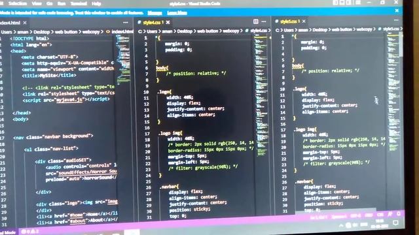Open the View menu
Image resolution: width=419 pixels, height=235 pixels.
click(x=37, y=3)
